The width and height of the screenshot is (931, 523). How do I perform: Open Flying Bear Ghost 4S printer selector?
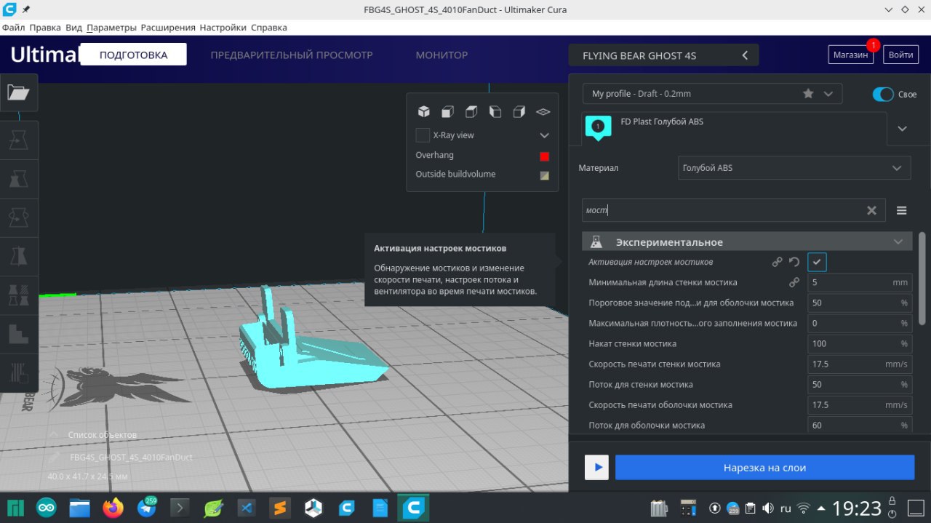(x=663, y=55)
